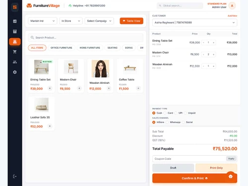Image resolution: width=248 pixels, height=186 pixels.
Task: Select UPI payment type
Action: click(x=176, y=113)
